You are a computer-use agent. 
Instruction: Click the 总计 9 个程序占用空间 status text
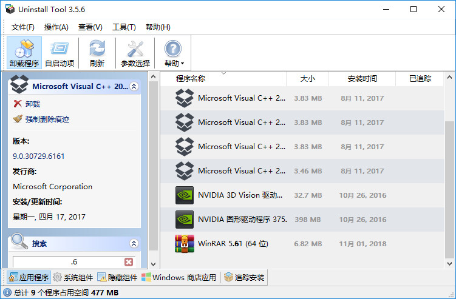[x=66, y=292]
